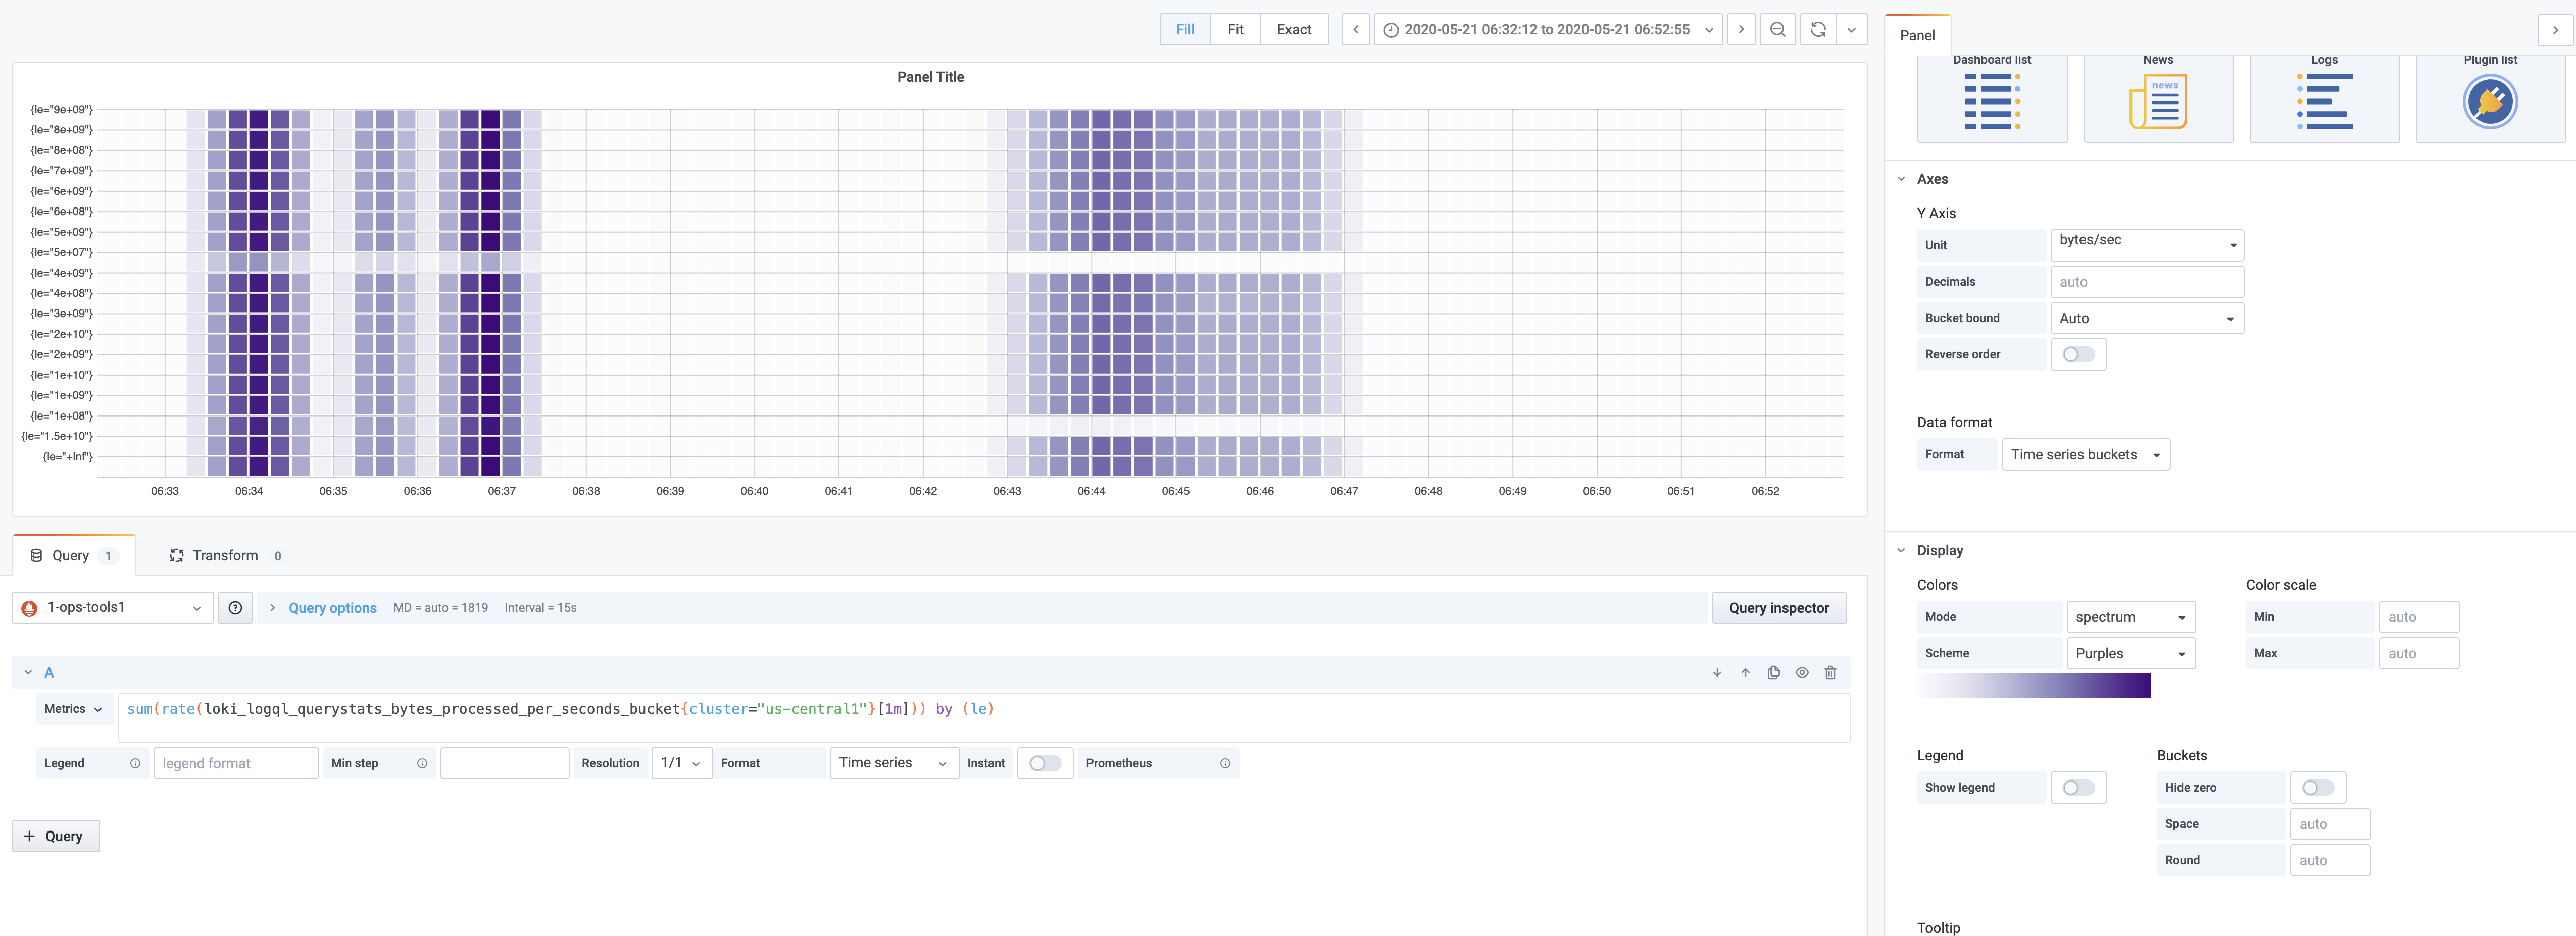
Task: Turn on the Instant query toggle
Action: tap(1045, 763)
